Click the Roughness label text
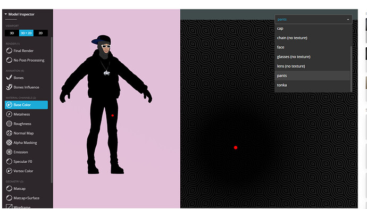367x209 pixels. coord(22,124)
